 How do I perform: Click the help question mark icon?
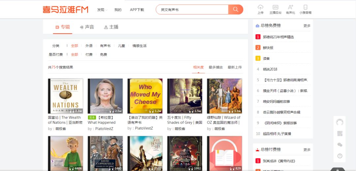[x=340, y=156]
